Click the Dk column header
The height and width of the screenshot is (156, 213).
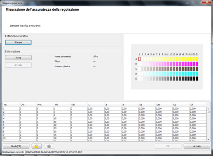click(198, 105)
